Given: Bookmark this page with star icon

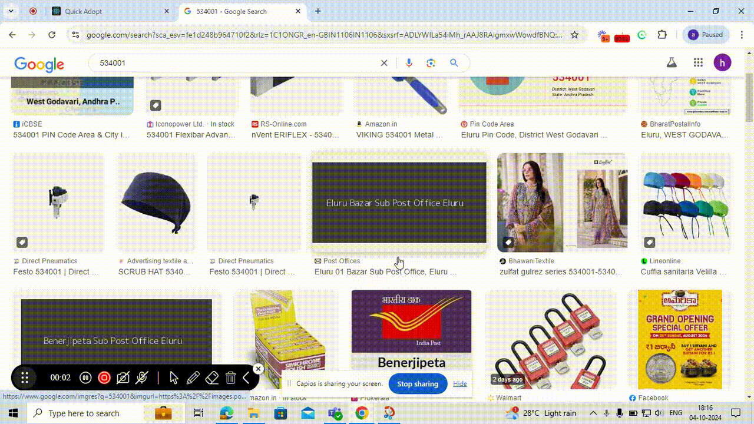Looking at the screenshot, I should 574,35.
